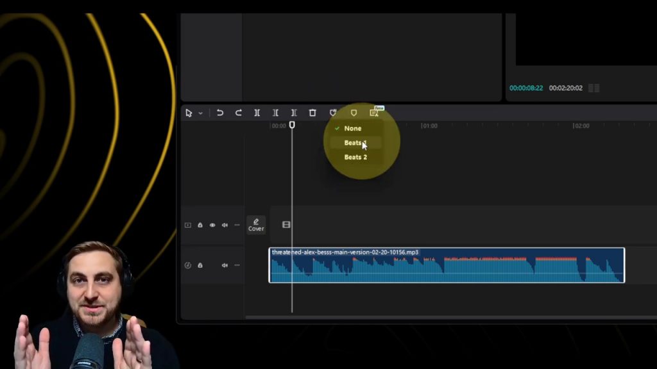Add a marker with the shield icon
This screenshot has height=369, width=657.
point(354,113)
